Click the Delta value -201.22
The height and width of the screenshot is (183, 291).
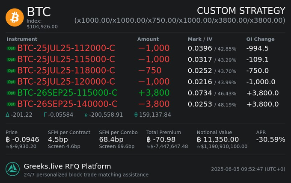click(18, 115)
